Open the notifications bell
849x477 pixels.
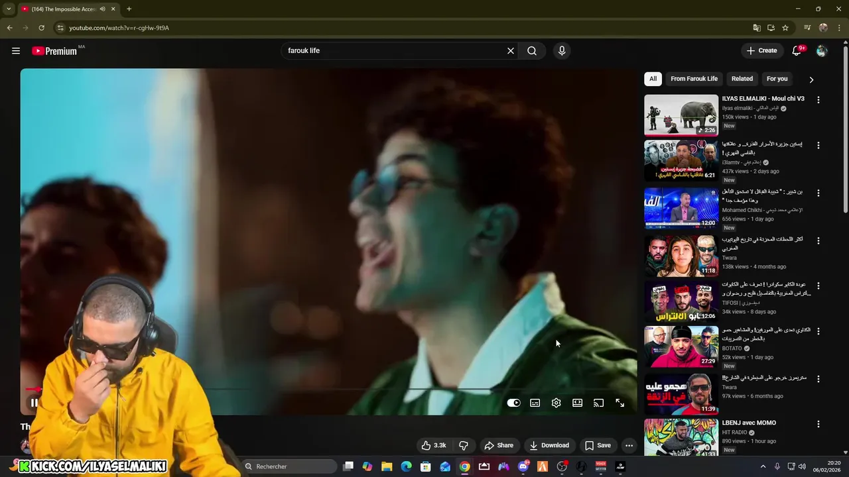(797, 51)
